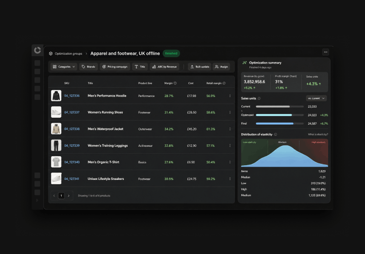The width and height of the screenshot is (365, 254).
Task: Click the app logo in the sidebar
Action: [x=37, y=50]
